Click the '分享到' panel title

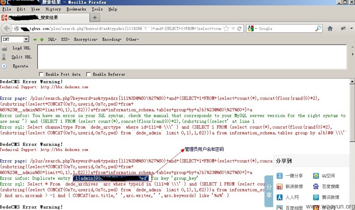tap(284, 161)
